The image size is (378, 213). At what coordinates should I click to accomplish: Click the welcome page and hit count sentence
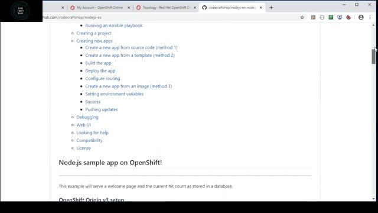[146, 186]
